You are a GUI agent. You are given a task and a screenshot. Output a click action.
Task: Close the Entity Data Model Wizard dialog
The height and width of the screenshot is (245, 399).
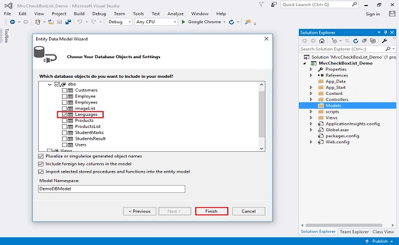coord(266,39)
